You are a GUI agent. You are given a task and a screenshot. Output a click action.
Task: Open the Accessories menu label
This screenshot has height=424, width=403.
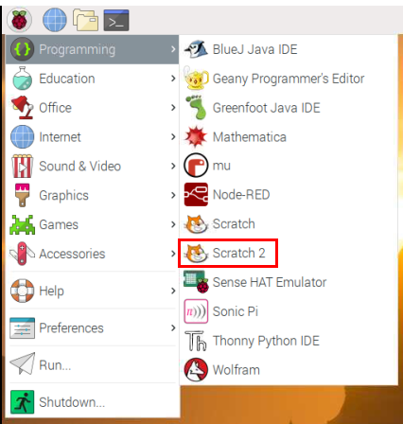[x=72, y=254]
